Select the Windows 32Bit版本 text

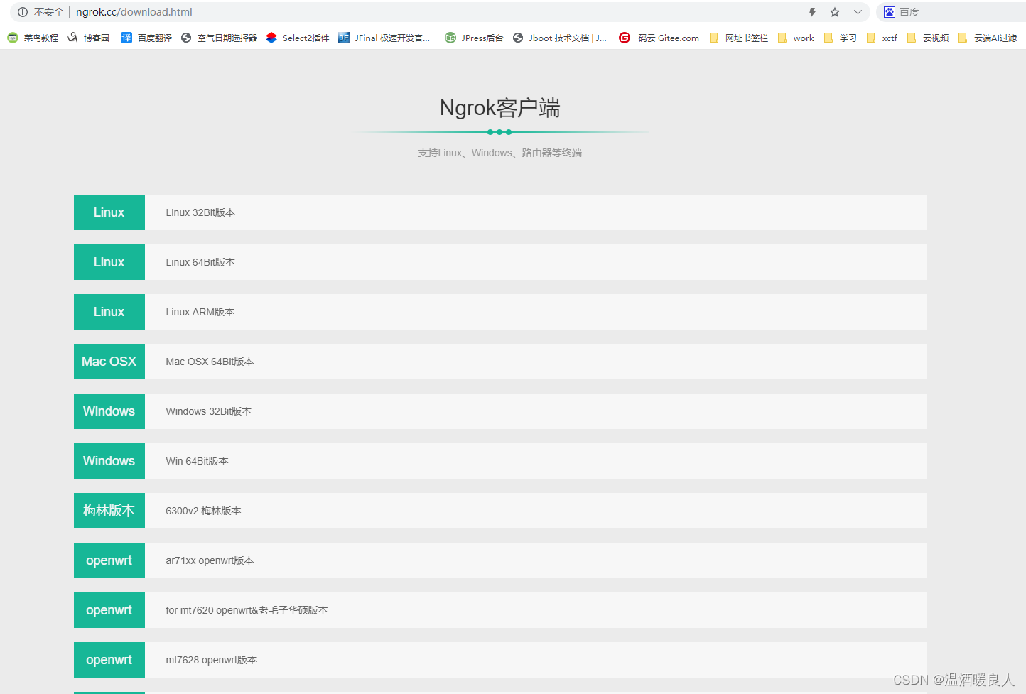coord(209,411)
